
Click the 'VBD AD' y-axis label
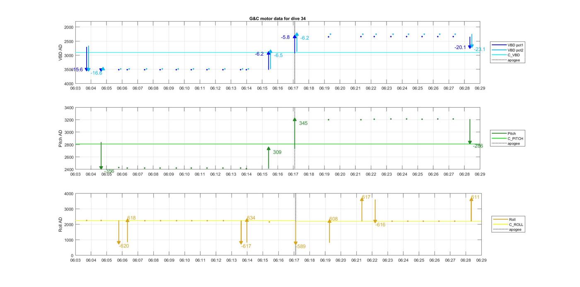[60, 53]
